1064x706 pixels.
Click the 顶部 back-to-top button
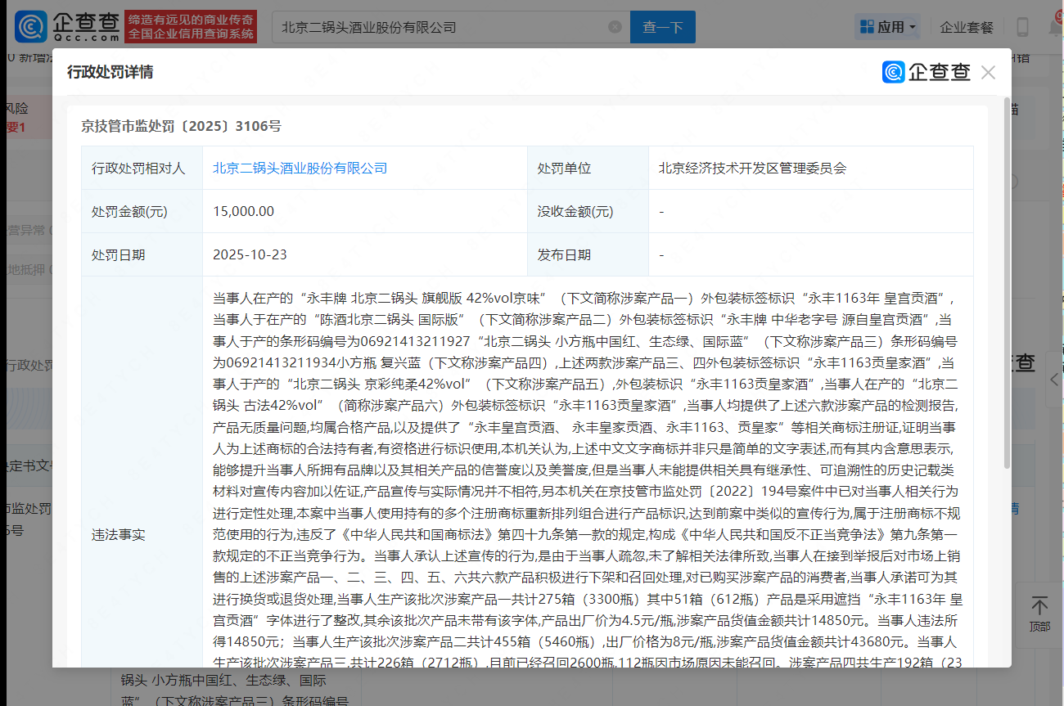(1039, 614)
